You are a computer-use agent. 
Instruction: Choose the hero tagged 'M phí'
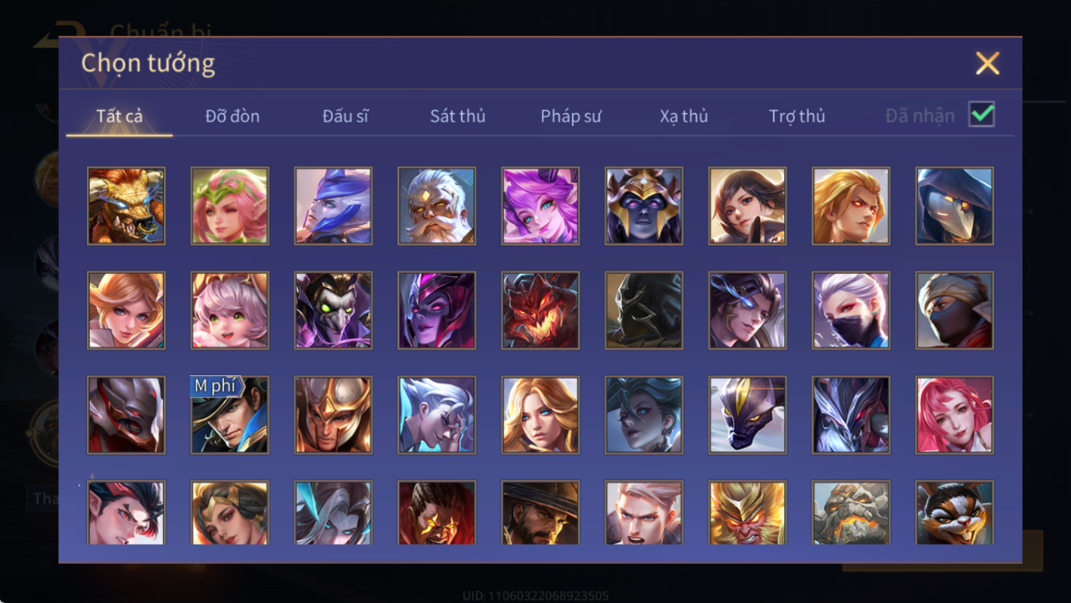(x=230, y=415)
